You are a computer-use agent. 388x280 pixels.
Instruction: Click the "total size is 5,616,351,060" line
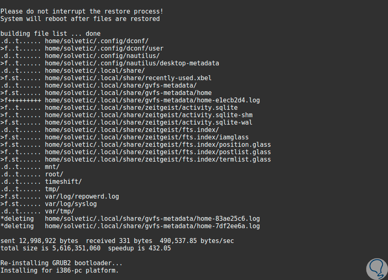pos(85,248)
